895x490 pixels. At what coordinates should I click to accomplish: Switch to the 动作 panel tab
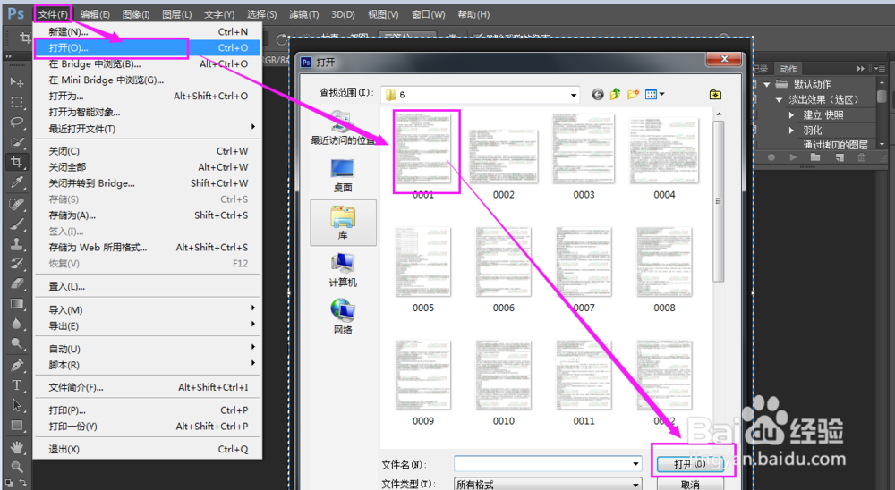tap(788, 69)
